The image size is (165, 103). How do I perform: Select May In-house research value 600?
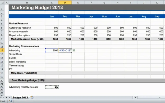click(104, 32)
